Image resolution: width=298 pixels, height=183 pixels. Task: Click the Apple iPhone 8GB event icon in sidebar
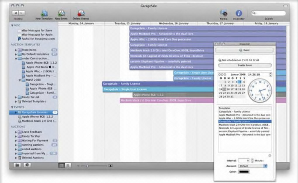(20, 117)
